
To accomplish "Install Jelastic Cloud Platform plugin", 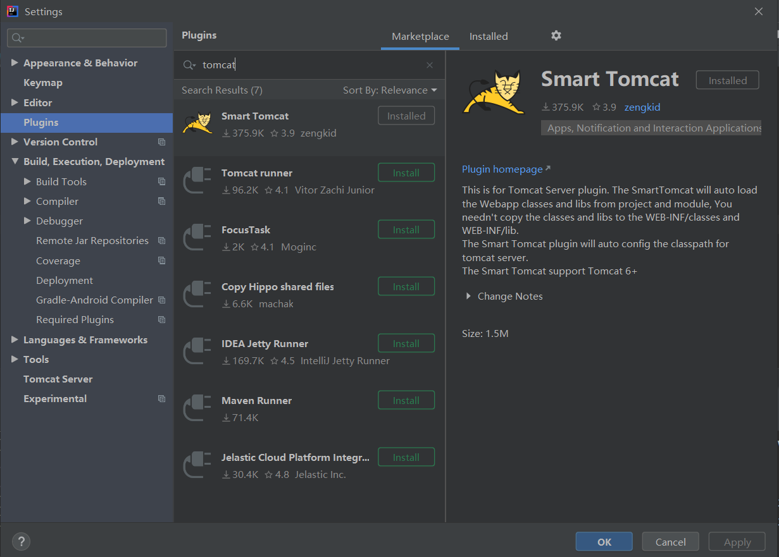I will 406,458.
